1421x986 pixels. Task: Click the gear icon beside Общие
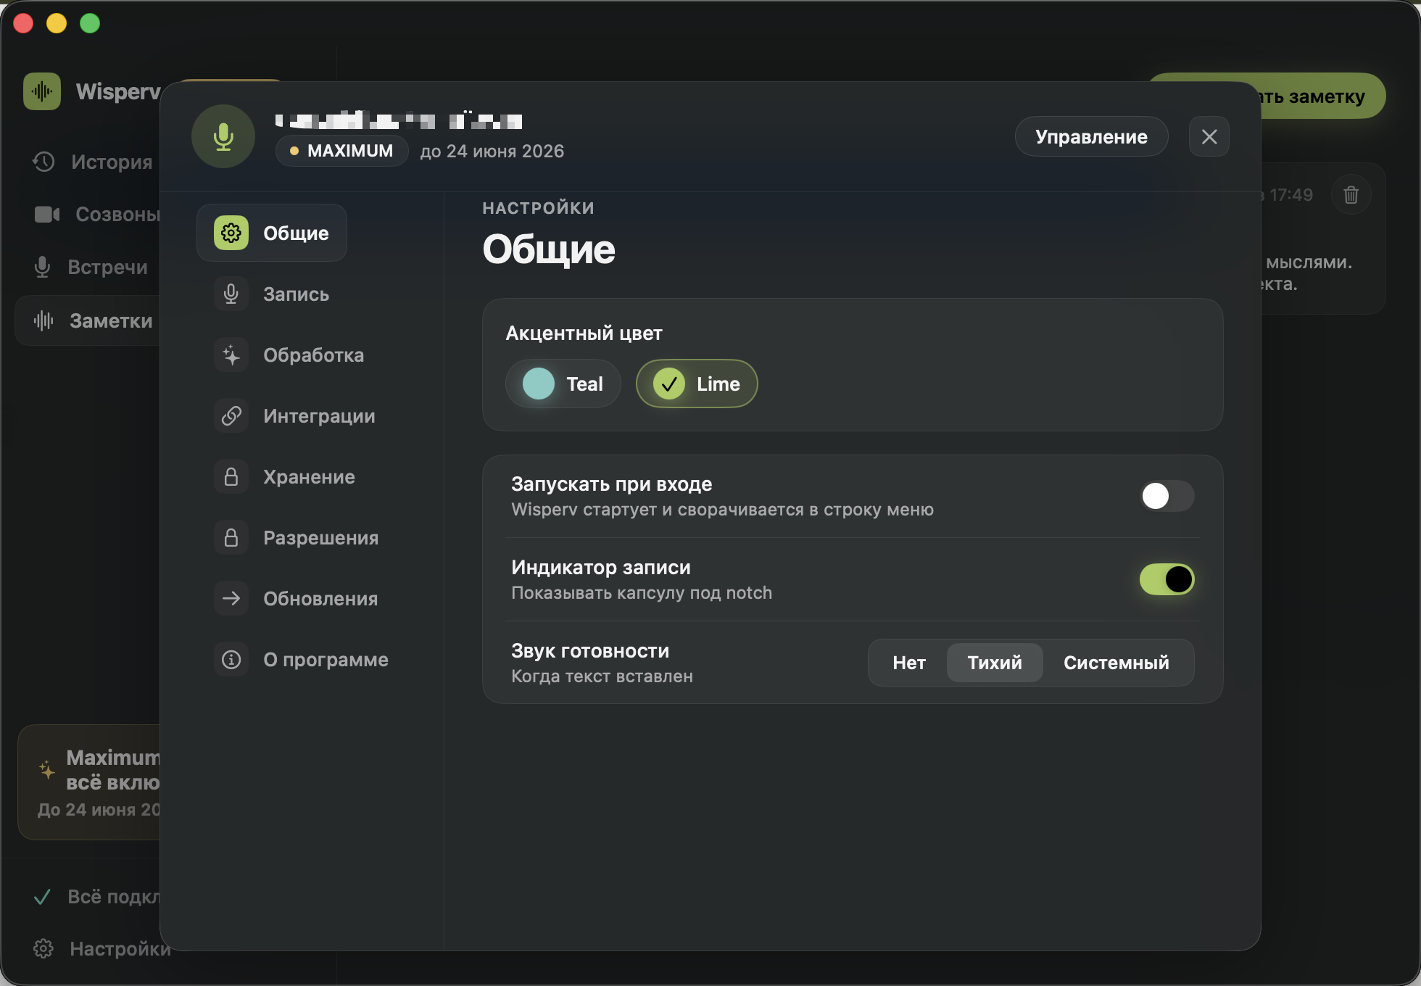pos(231,233)
